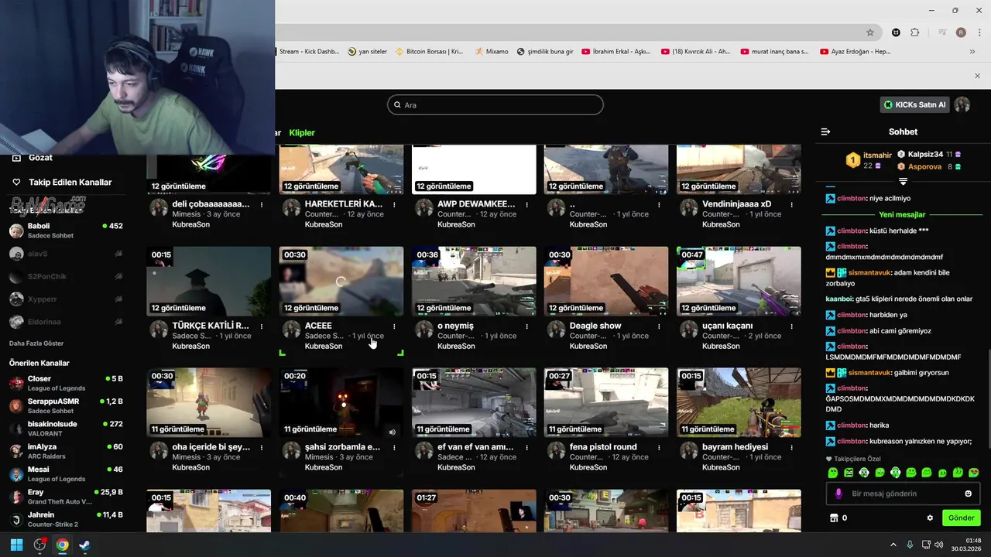Viewport: 991px width, 557px height.
Task: Open options for deli çobaaaaaaaa... clip
Action: (x=262, y=204)
